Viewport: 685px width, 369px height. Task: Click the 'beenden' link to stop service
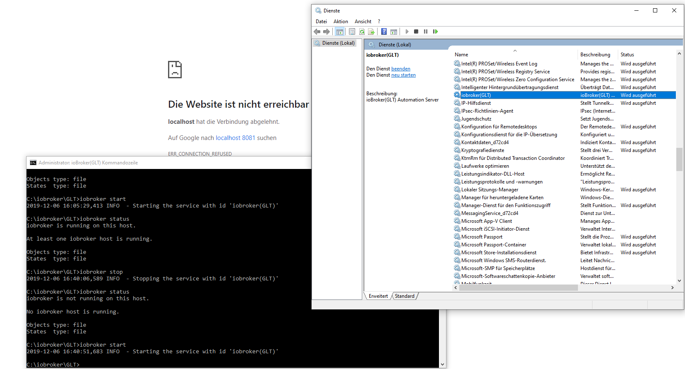(401, 69)
